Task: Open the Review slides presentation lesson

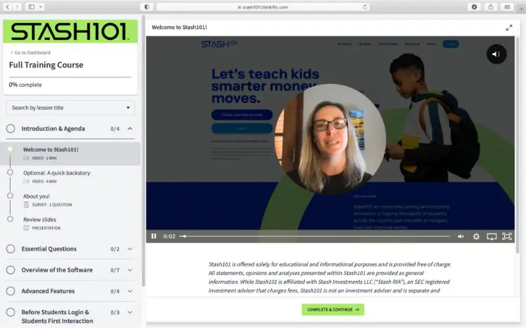Action: click(39, 220)
